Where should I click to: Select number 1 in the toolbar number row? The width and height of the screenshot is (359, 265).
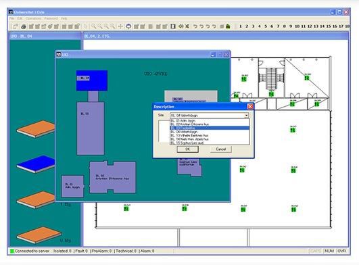coord(241,26)
